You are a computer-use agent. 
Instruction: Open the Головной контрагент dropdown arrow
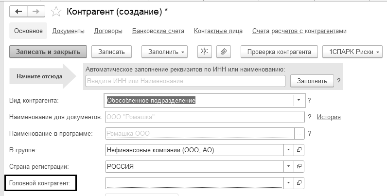pyautogui.click(x=289, y=183)
